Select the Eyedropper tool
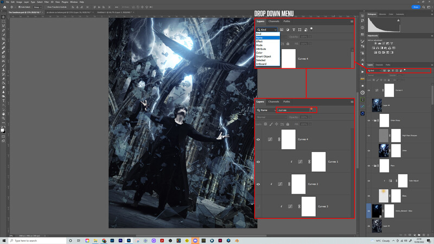 pos(3,43)
